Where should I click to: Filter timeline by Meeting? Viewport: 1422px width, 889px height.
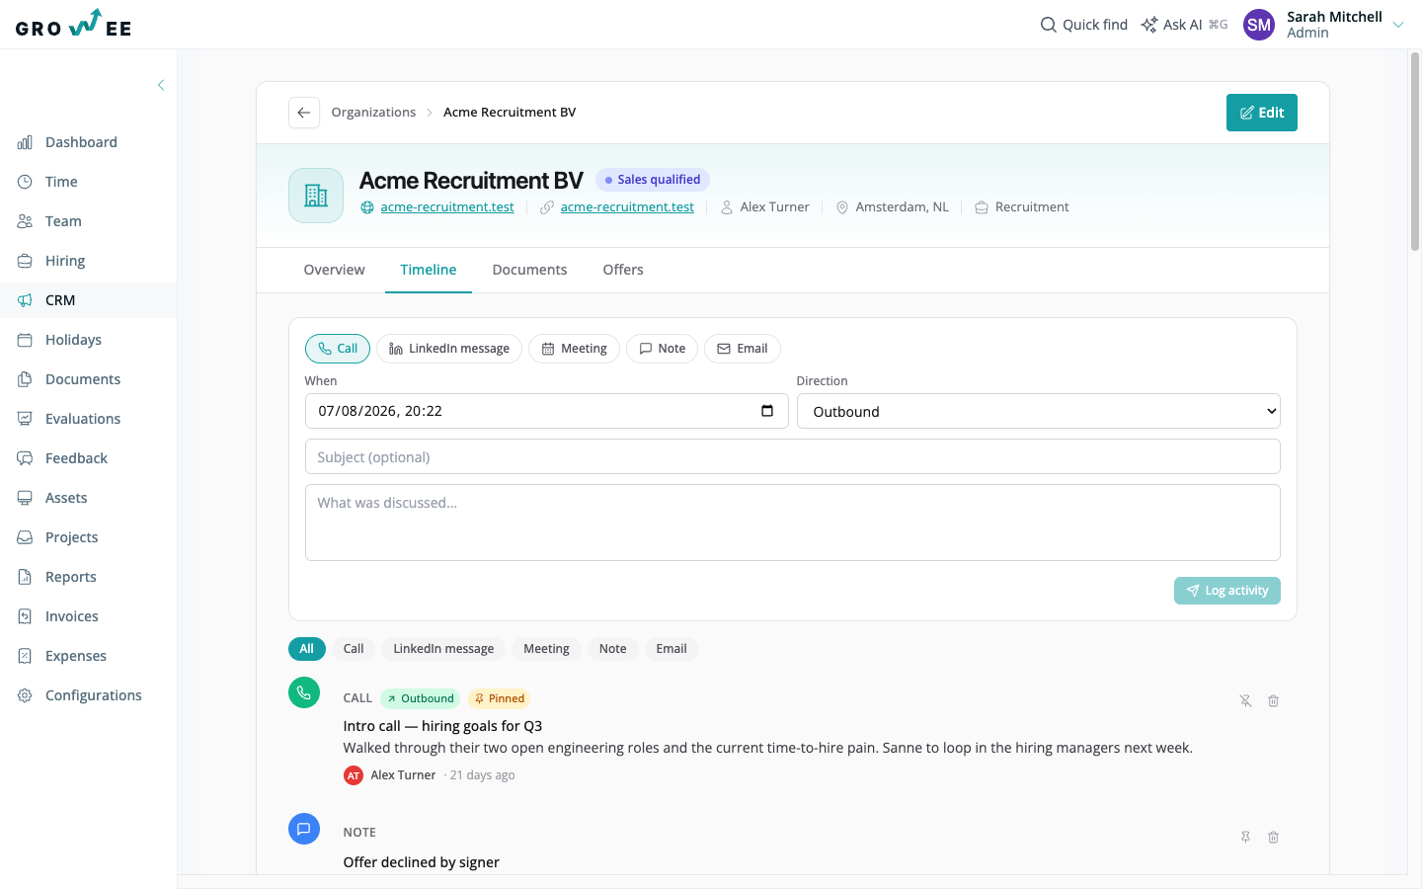546,649
